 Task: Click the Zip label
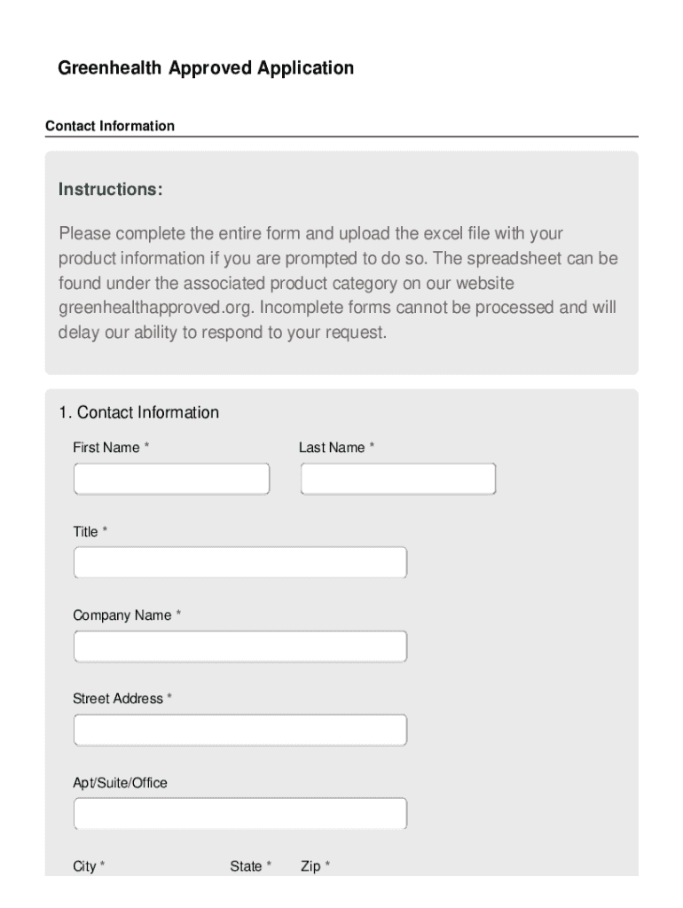click(310, 866)
